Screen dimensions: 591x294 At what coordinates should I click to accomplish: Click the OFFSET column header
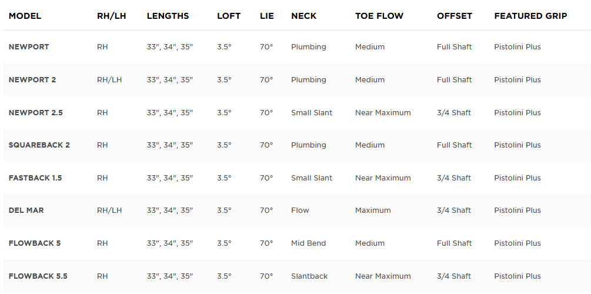coord(455,16)
